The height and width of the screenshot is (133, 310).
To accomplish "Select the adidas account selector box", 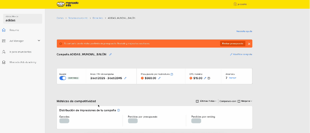I will click(x=23, y=19).
